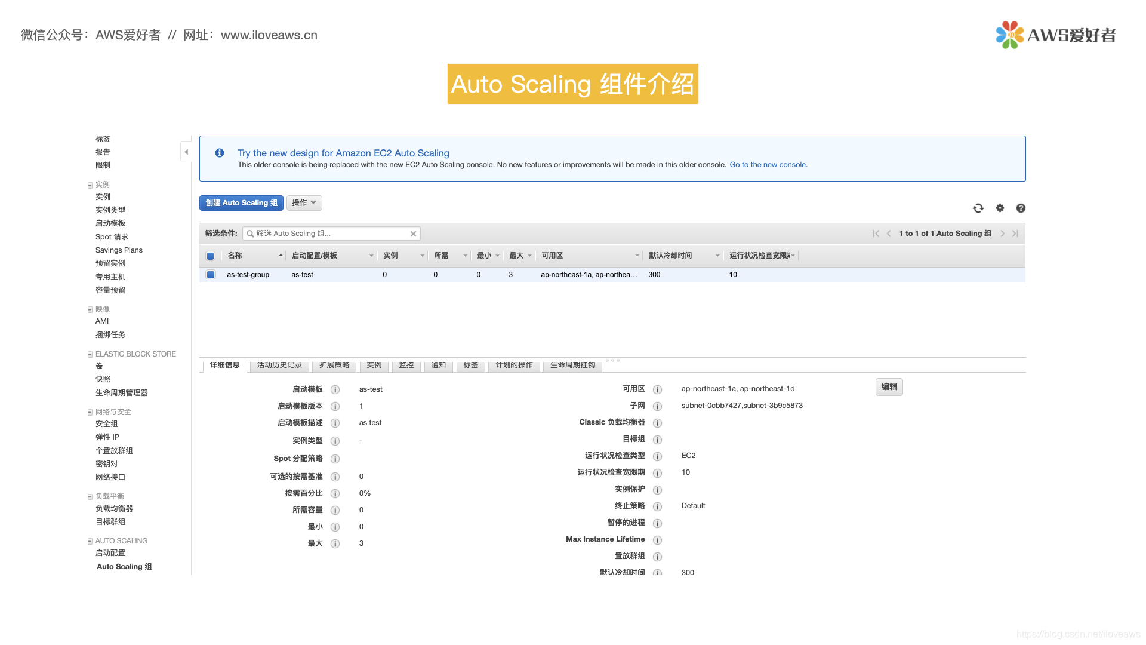Open 可用区 column header dropdown
1146x645 pixels.
[637, 256]
